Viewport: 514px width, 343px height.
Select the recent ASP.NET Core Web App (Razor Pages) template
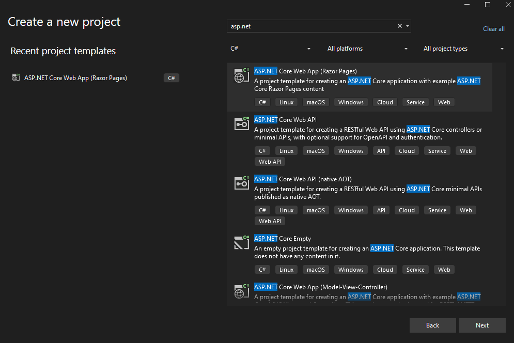pos(95,77)
